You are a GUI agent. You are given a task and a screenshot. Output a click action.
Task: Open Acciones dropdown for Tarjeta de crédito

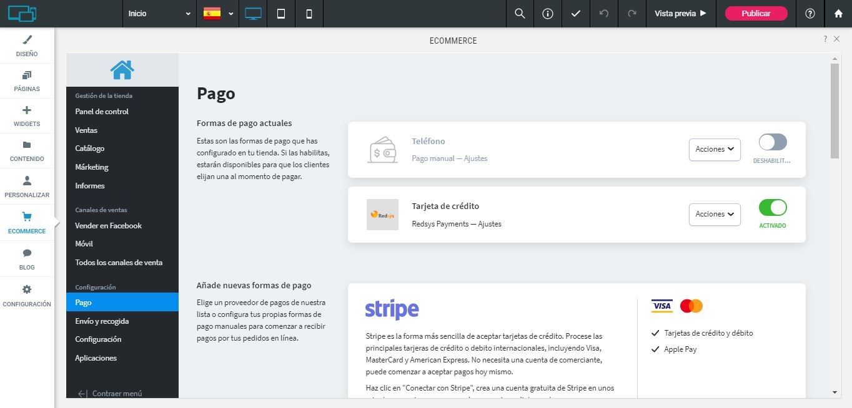click(714, 215)
